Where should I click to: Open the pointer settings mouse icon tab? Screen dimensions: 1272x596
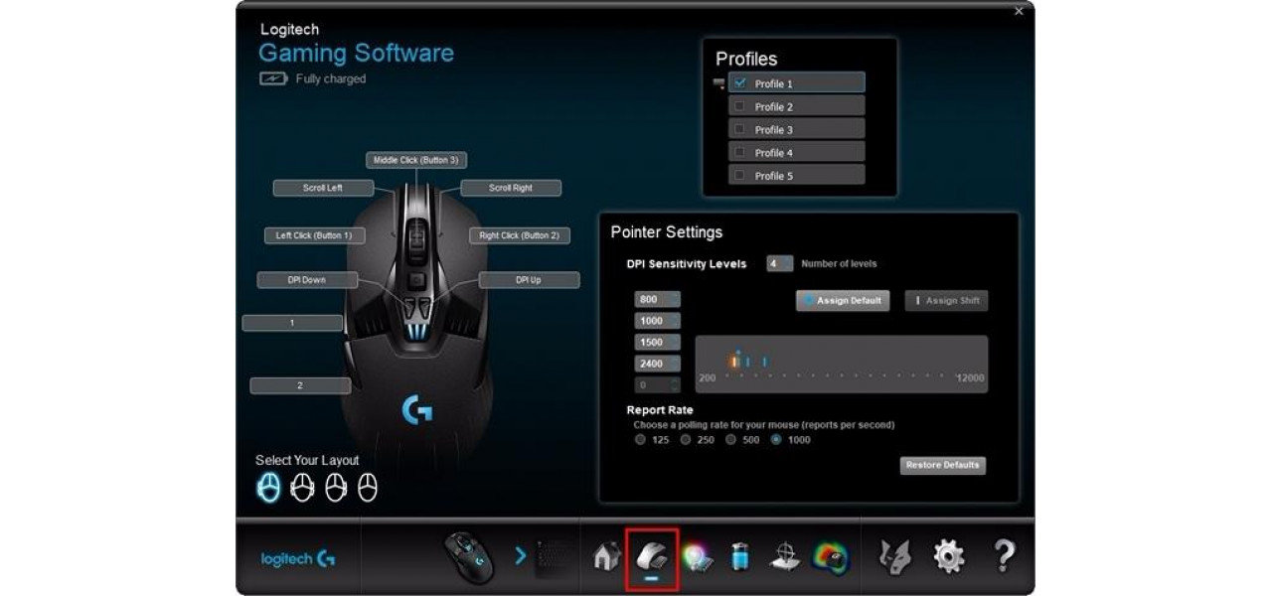[x=652, y=556]
